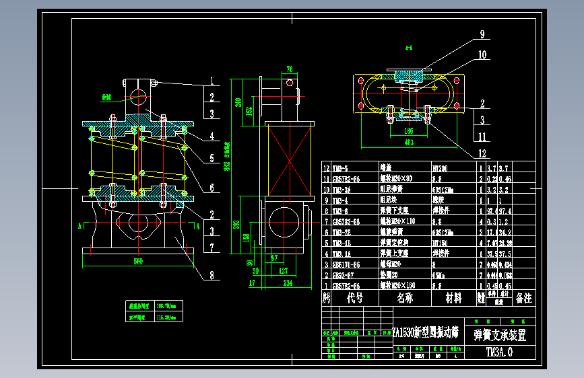Screen dimensions: 584x378
Task: Click the 166.7N/mm stiffness value
Action: coord(166,306)
